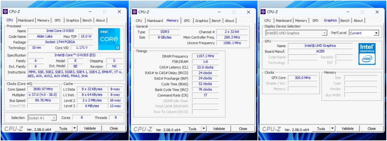Open Bench tab in the right Graphics window

pyautogui.click(x=345, y=21)
